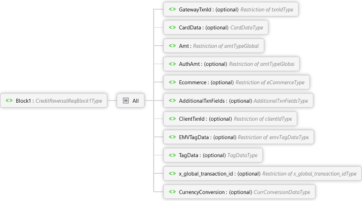Click the green icon next to GatewayTxnId
Image resolution: width=362 pixels, height=201 pixels.
point(172,9)
